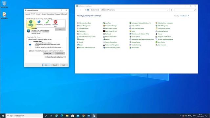The width and height of the screenshot is (210, 118).
Task: Select the Restricted sites zone icon
Action: click(x=55, y=22)
